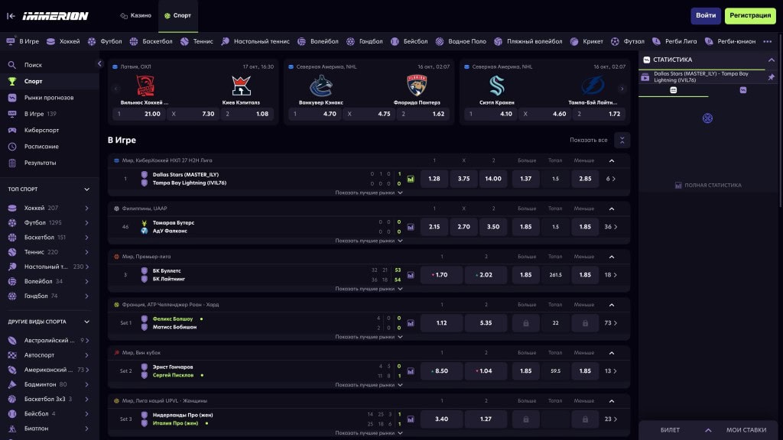
Task: Show best markets for Dallas Stars match
Action: [x=369, y=192]
